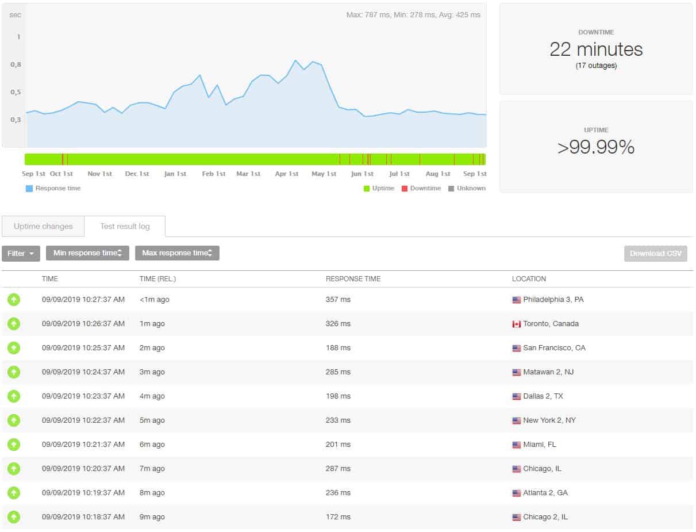Click the US flag beside Atlanta 2, GA
The height and width of the screenshot is (532, 696).
click(x=517, y=493)
